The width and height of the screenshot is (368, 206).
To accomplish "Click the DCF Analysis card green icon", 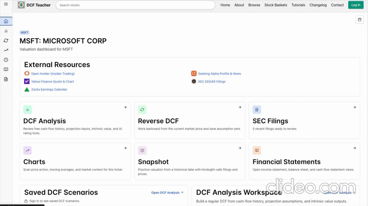I will point(28,110).
